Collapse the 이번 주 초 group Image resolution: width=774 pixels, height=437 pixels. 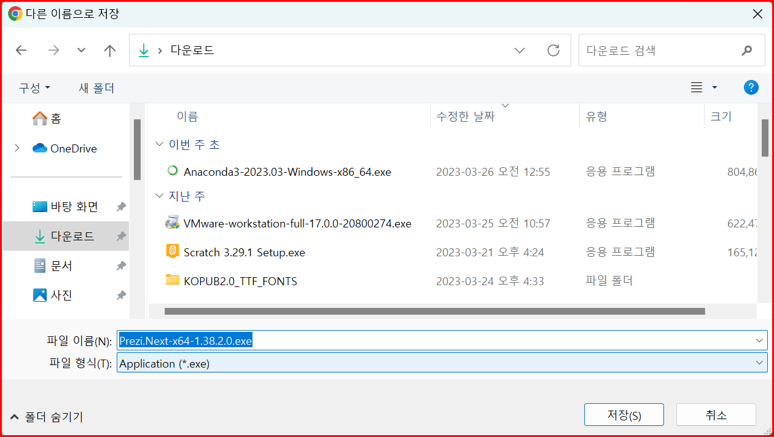pyautogui.click(x=159, y=144)
